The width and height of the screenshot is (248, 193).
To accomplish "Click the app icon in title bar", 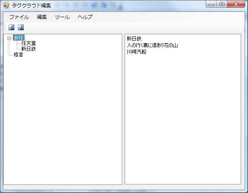I will (6, 5).
